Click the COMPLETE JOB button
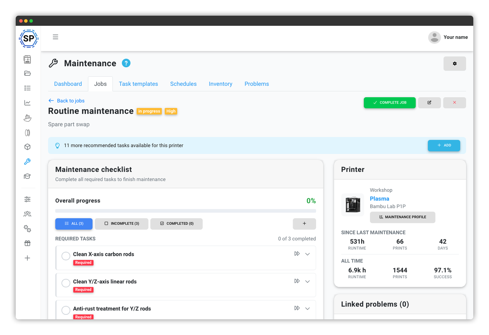The width and height of the screenshot is (489, 335). (389, 102)
